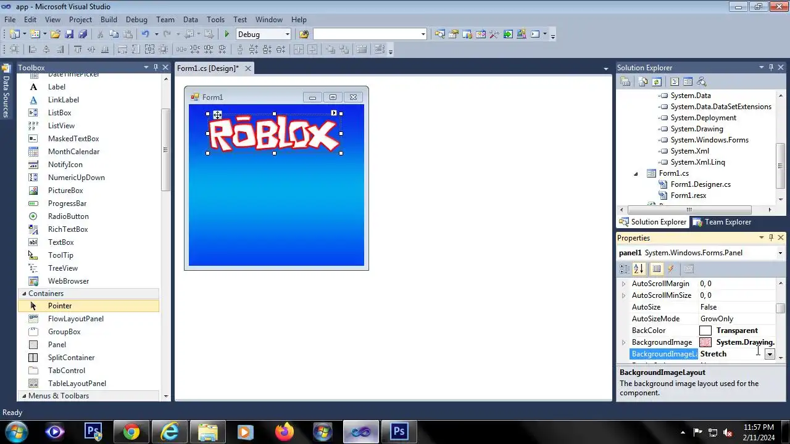The height and width of the screenshot is (444, 790).
Task: Click the BackColor Transparent color swatch
Action: click(x=705, y=331)
